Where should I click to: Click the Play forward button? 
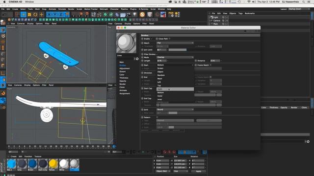(143, 152)
